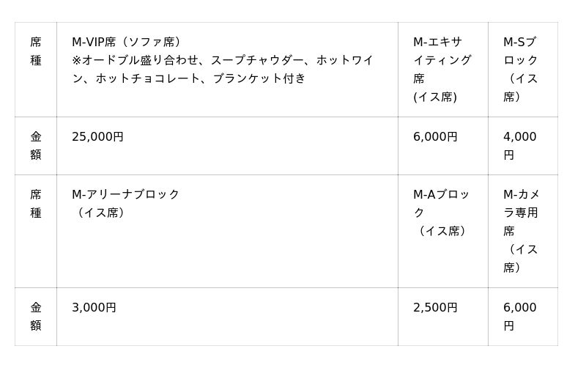Click the 金額 label beside 25,000円
Image resolution: width=586 pixels, height=368 pixels.
click(36, 145)
